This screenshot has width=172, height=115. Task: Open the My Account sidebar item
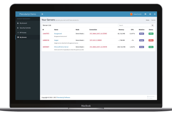tap(28, 23)
